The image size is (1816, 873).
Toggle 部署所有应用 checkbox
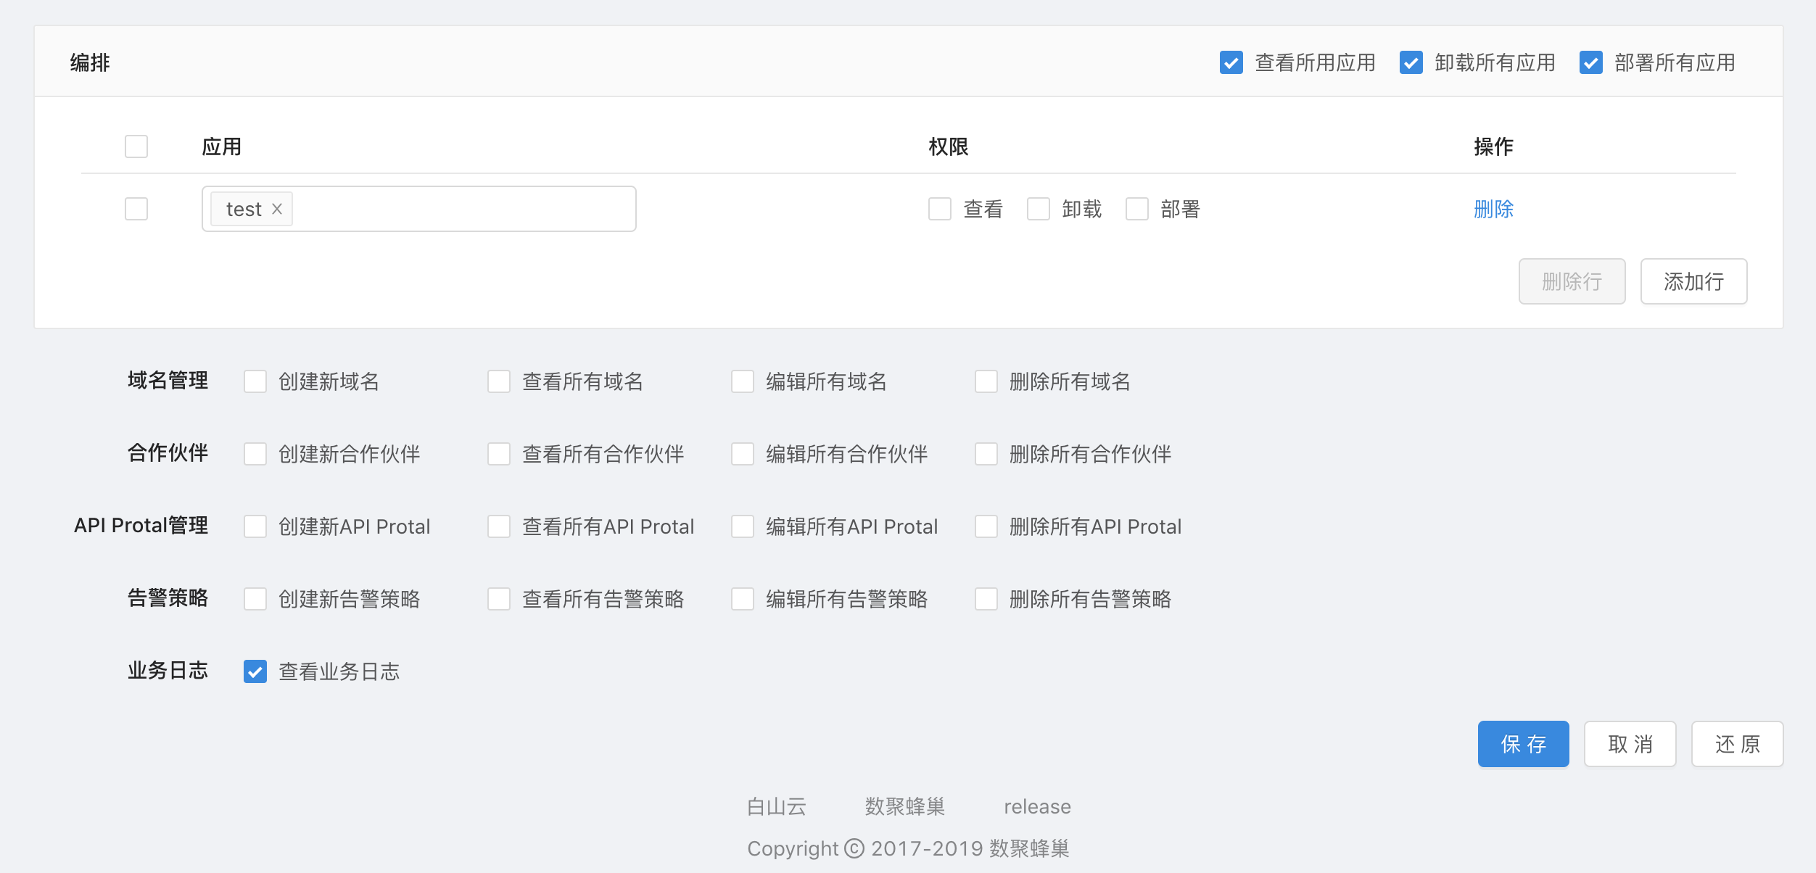click(1590, 63)
